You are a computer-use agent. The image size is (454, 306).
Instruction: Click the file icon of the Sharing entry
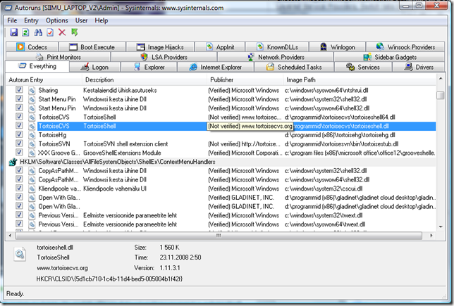click(x=32, y=91)
